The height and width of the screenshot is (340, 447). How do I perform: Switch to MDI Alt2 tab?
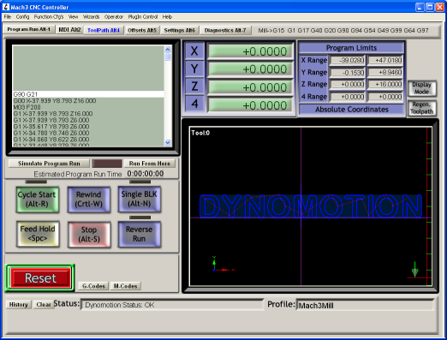click(x=69, y=30)
